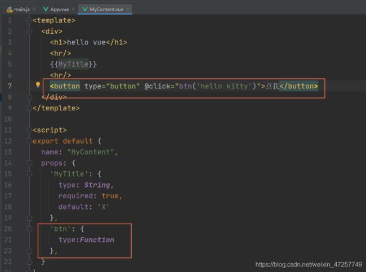Fold the script block on line 11
This screenshot has height=272, width=366.
tap(29, 130)
